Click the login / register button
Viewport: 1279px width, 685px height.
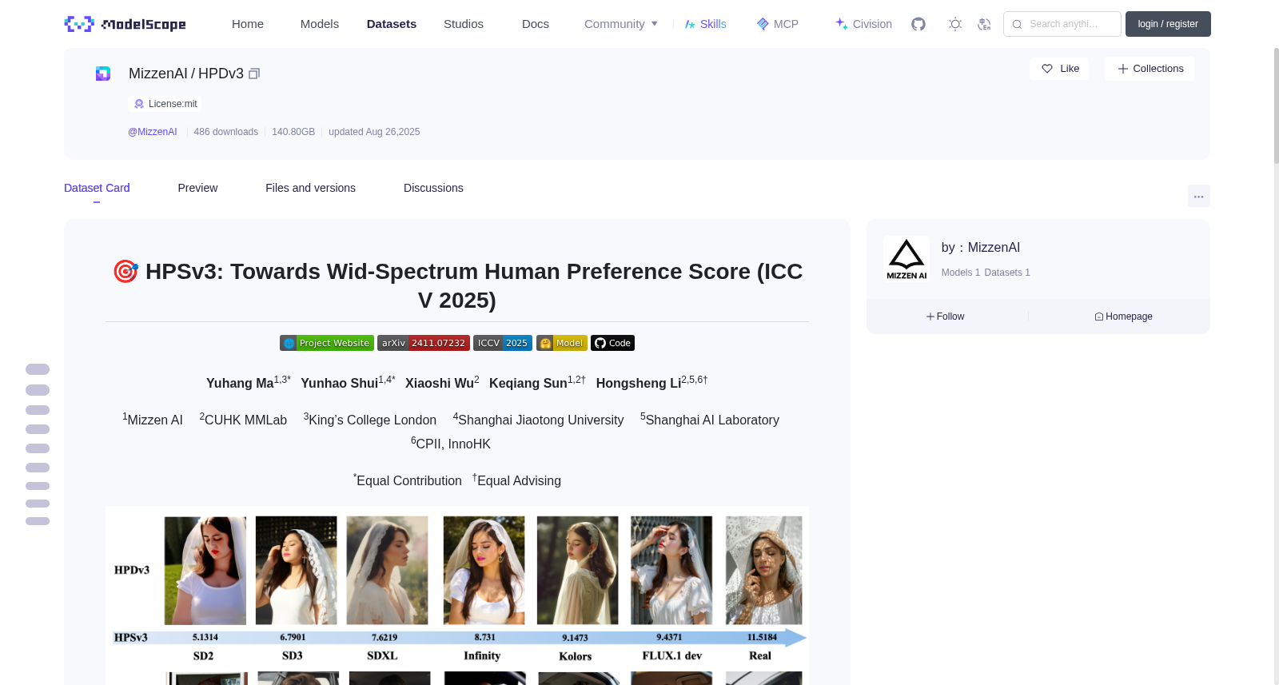(1168, 24)
